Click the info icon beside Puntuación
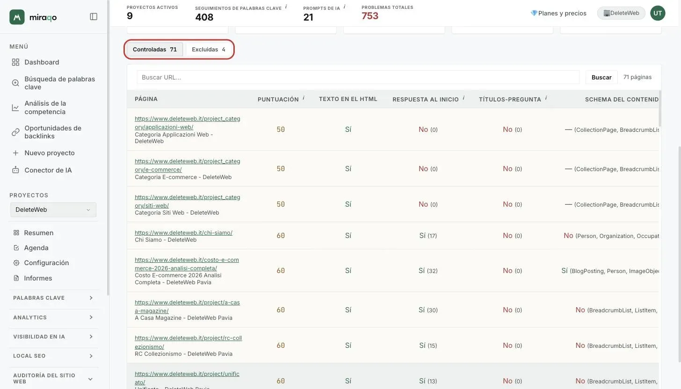This screenshot has width=681, height=389. (303, 98)
